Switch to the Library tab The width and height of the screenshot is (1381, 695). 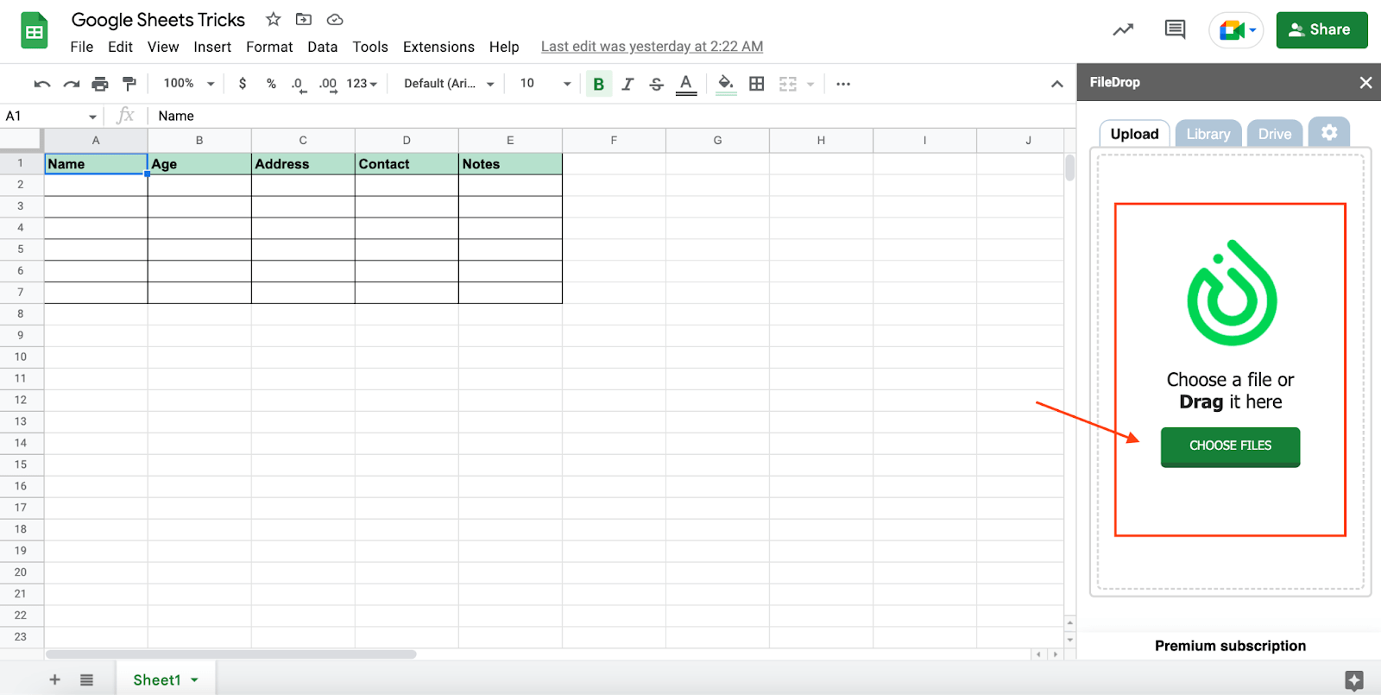[1208, 134]
